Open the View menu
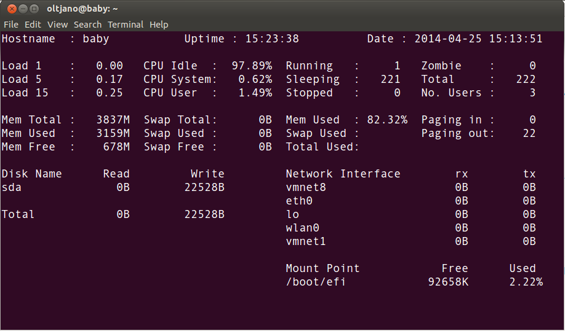This screenshot has width=565, height=331. (x=58, y=25)
